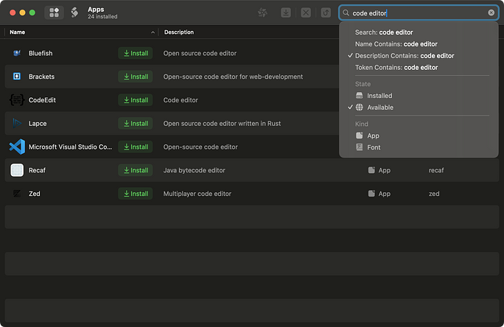The width and height of the screenshot is (504, 327).
Task: Click the App kind icon in Recaf row
Action: 371,170
